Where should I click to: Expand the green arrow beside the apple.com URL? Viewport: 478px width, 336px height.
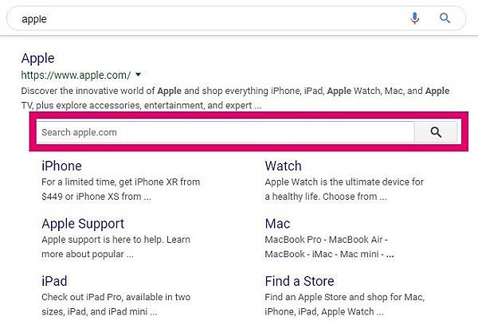coord(138,75)
